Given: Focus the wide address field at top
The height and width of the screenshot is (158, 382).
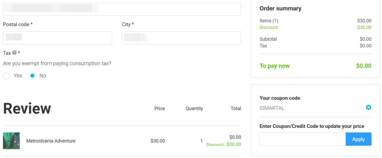Looking at the screenshot, I should pyautogui.click(x=122, y=9).
